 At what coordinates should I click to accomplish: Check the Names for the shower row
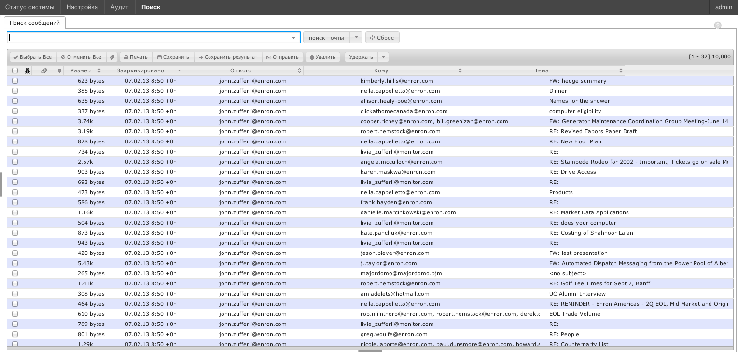pos(15,101)
